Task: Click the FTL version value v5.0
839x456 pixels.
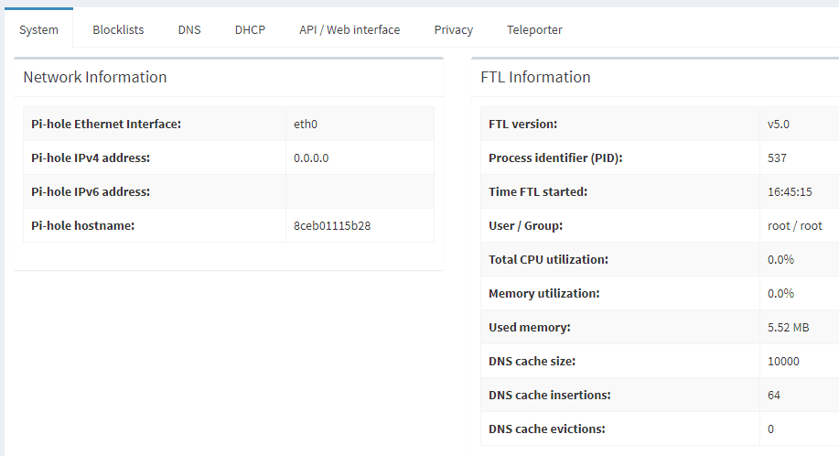Action: (x=778, y=124)
